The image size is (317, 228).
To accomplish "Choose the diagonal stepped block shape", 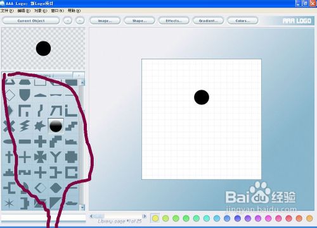I will (56, 141).
